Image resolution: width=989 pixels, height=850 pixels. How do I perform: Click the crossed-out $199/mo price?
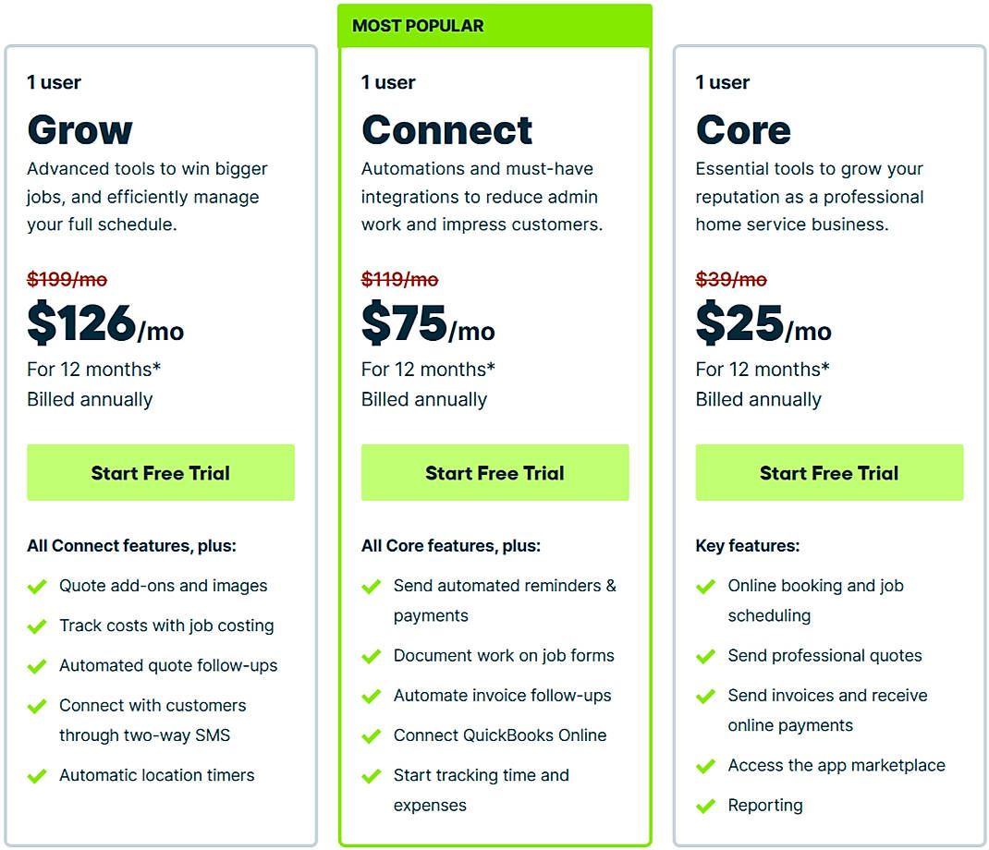click(67, 279)
